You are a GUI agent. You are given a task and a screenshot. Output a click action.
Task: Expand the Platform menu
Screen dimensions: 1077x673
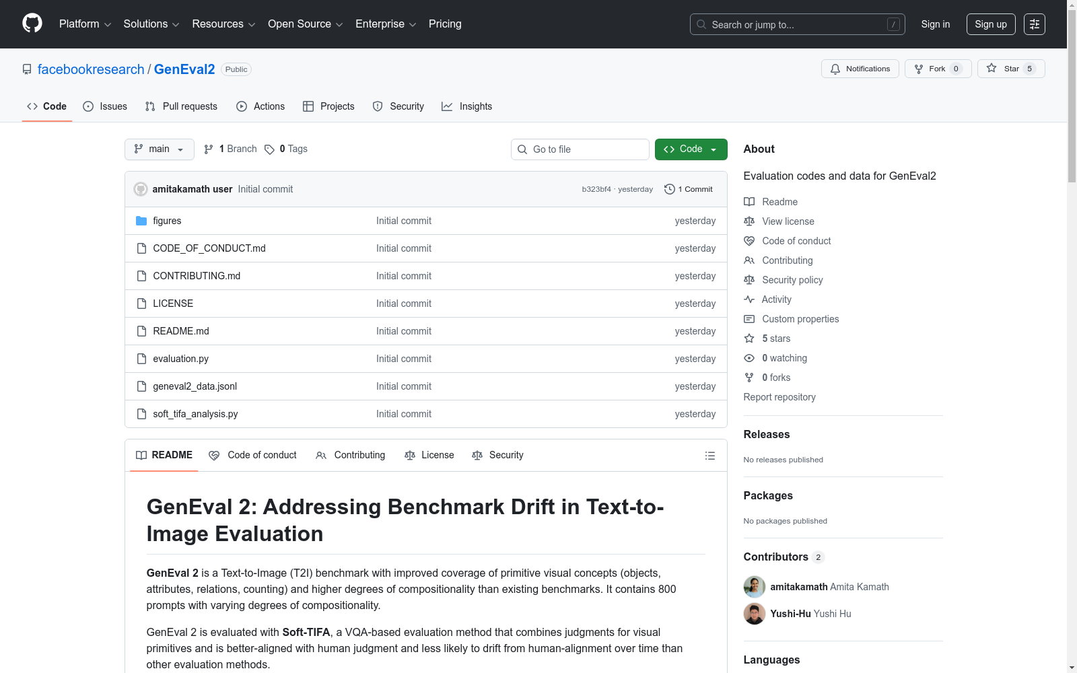tap(85, 24)
